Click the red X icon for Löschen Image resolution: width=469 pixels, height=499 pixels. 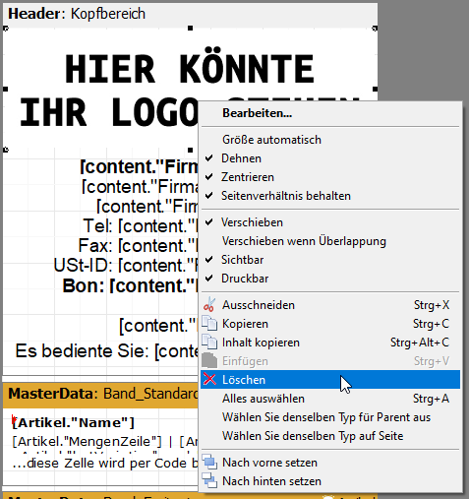[209, 380]
